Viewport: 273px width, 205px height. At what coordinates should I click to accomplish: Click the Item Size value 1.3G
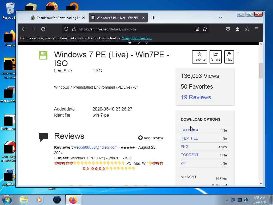[x=97, y=71]
